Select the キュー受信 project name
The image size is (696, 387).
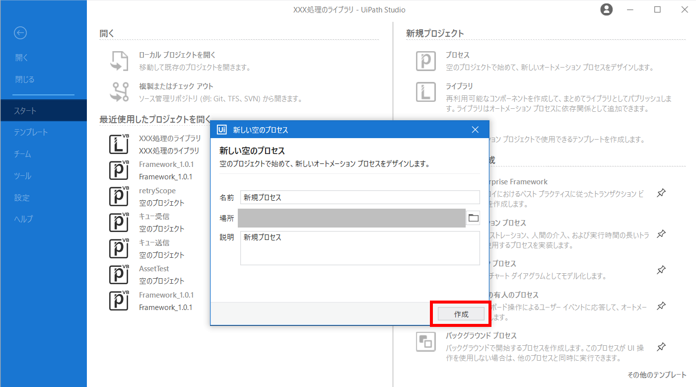click(154, 217)
